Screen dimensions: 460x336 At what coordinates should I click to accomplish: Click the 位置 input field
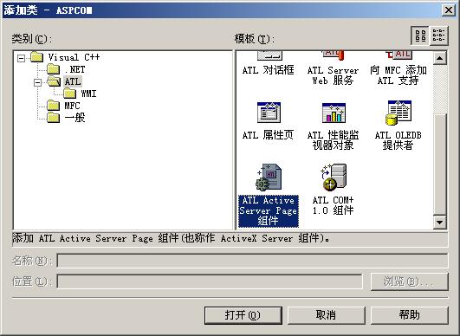[210, 281]
